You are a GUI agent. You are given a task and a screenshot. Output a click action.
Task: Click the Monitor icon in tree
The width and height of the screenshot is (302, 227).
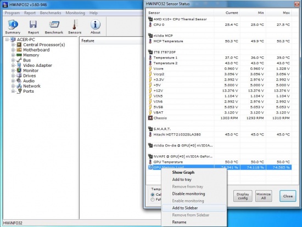(19, 70)
